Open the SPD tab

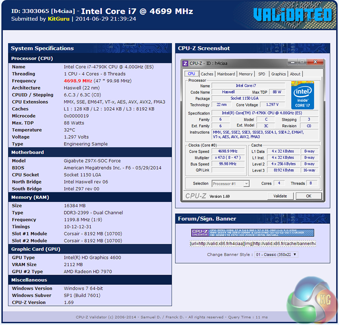(261, 74)
